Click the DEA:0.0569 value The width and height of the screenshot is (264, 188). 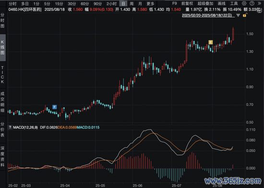(67, 127)
